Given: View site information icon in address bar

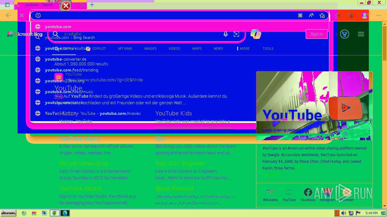Looking at the screenshot, I should [38, 15].
